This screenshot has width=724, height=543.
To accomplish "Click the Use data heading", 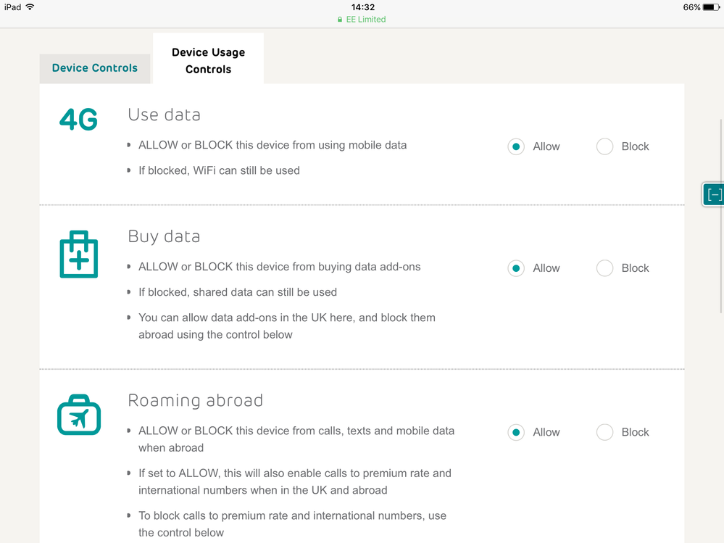I will [164, 115].
